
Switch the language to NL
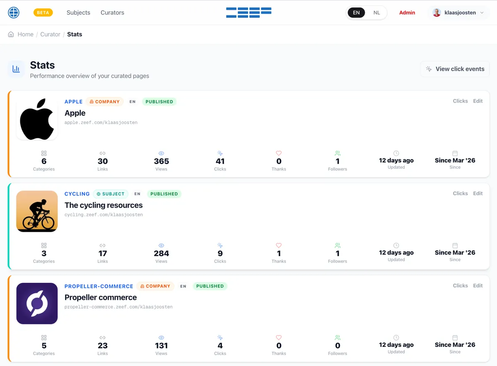(x=376, y=12)
